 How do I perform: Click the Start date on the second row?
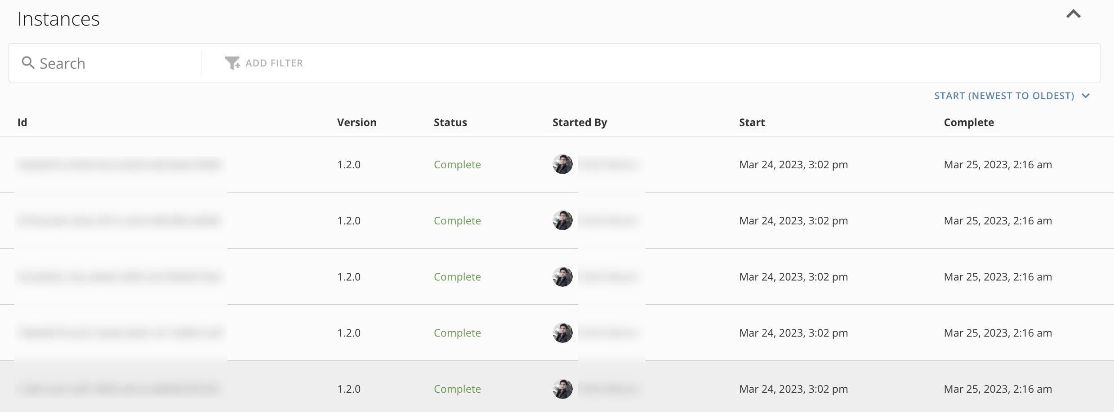coord(793,220)
